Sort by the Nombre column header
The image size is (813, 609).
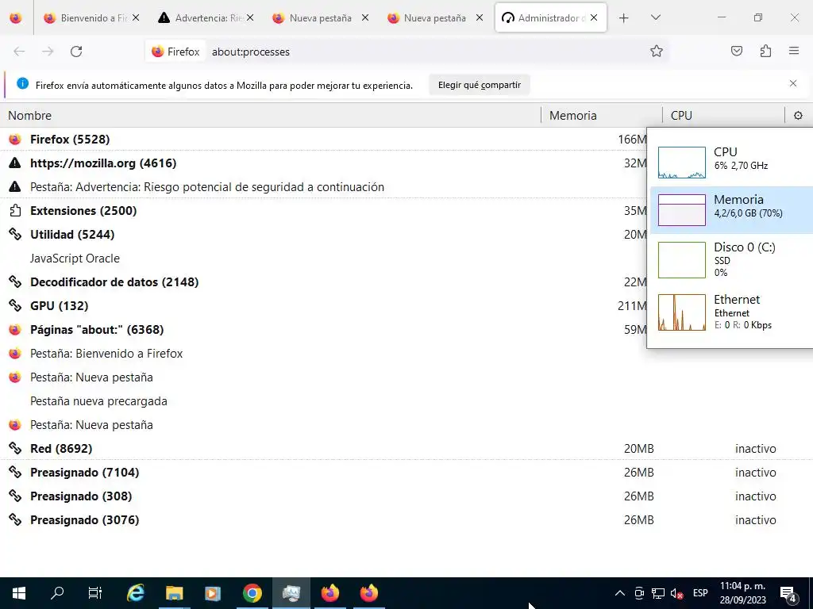coord(270,116)
